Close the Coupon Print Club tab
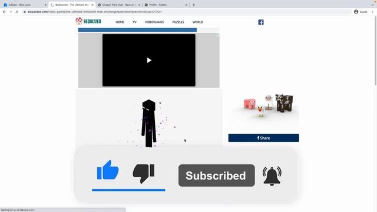This screenshot has height=212, width=377. pos(139,5)
